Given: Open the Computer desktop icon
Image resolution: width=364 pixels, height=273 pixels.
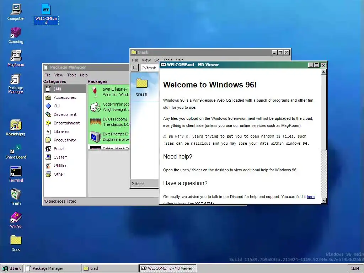Looking at the screenshot, I should click(x=16, y=12).
